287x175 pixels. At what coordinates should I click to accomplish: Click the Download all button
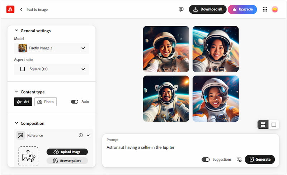(208, 9)
